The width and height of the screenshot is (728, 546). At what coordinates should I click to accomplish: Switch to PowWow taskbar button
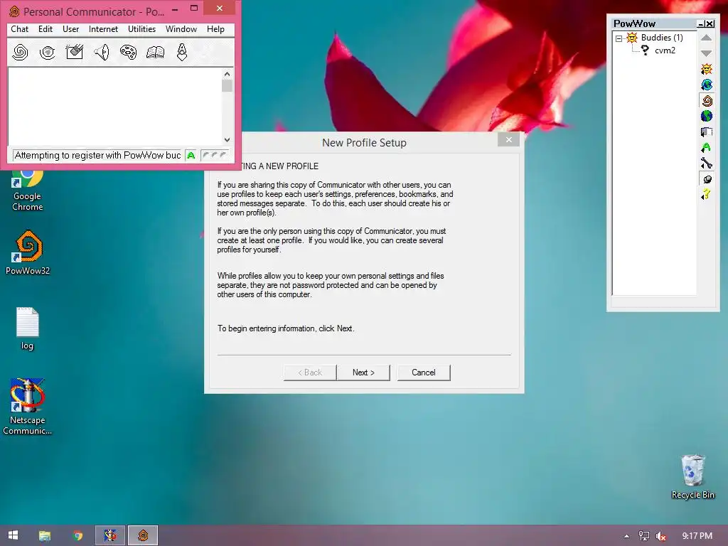coord(143,536)
